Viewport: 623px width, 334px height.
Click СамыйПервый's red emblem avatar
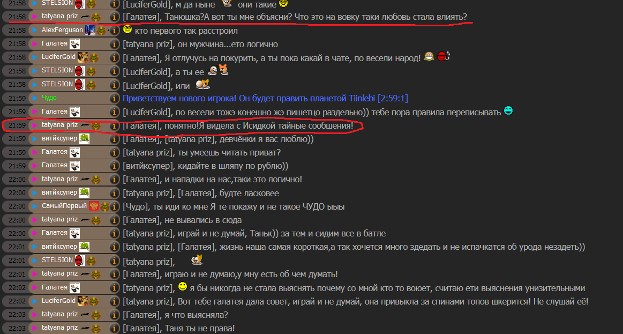click(94, 206)
